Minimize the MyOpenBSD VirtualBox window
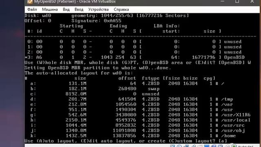 pyautogui.click(x=222, y=1)
